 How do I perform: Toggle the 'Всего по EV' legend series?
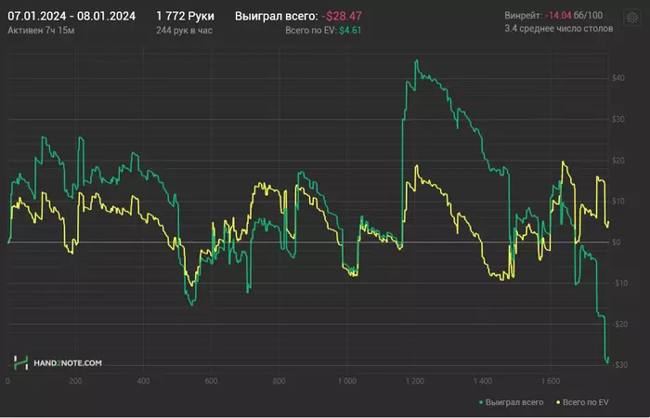pos(582,402)
